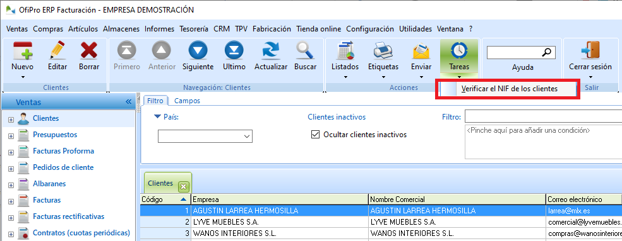Close the Clientes tab with green X
The height and width of the screenshot is (241, 622).
pos(184,186)
